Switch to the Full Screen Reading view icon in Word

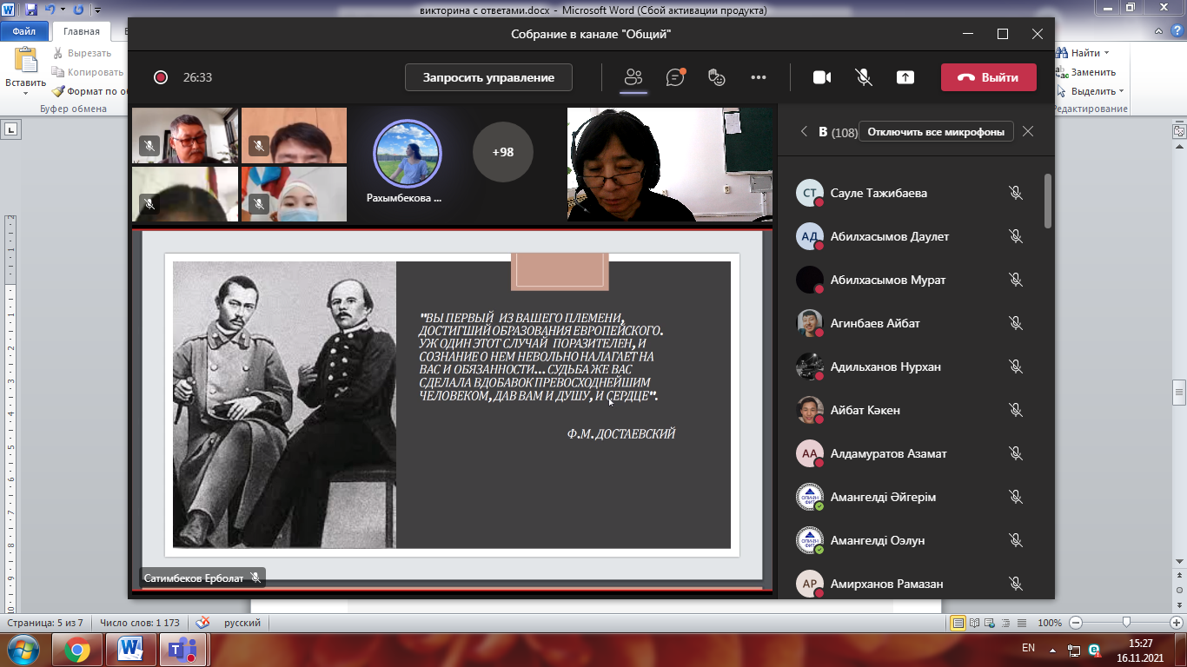pos(974,623)
